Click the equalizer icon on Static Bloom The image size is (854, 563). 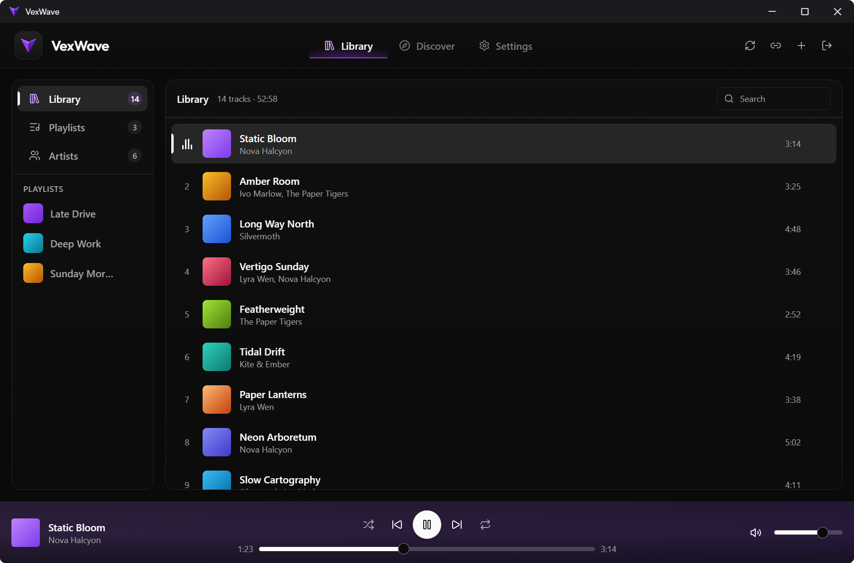pyautogui.click(x=187, y=144)
